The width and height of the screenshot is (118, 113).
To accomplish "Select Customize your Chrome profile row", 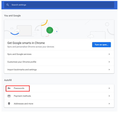I will [59, 62].
